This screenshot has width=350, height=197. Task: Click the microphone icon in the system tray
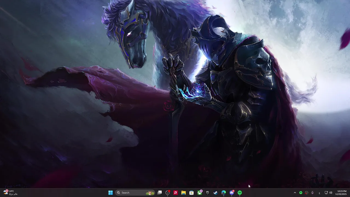(x=313, y=193)
